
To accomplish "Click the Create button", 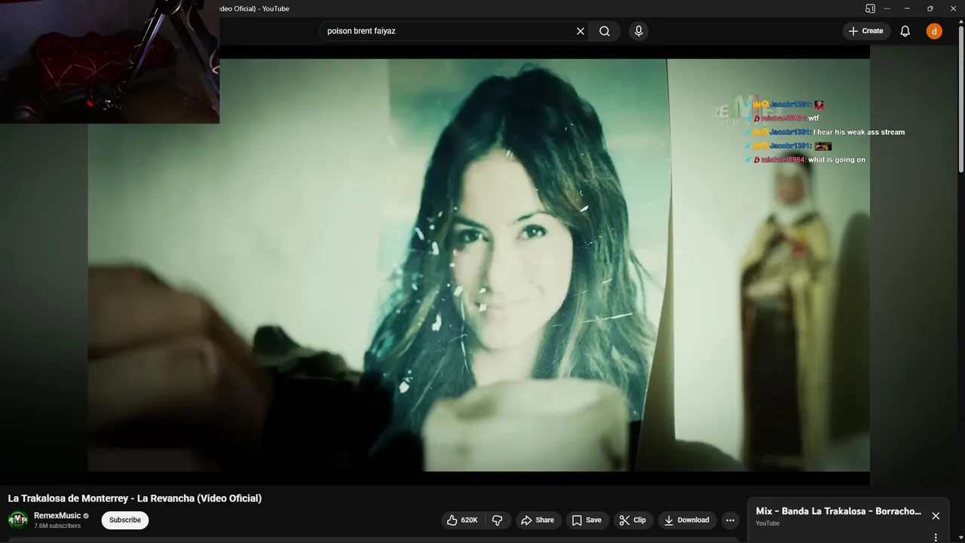I will click(x=865, y=31).
